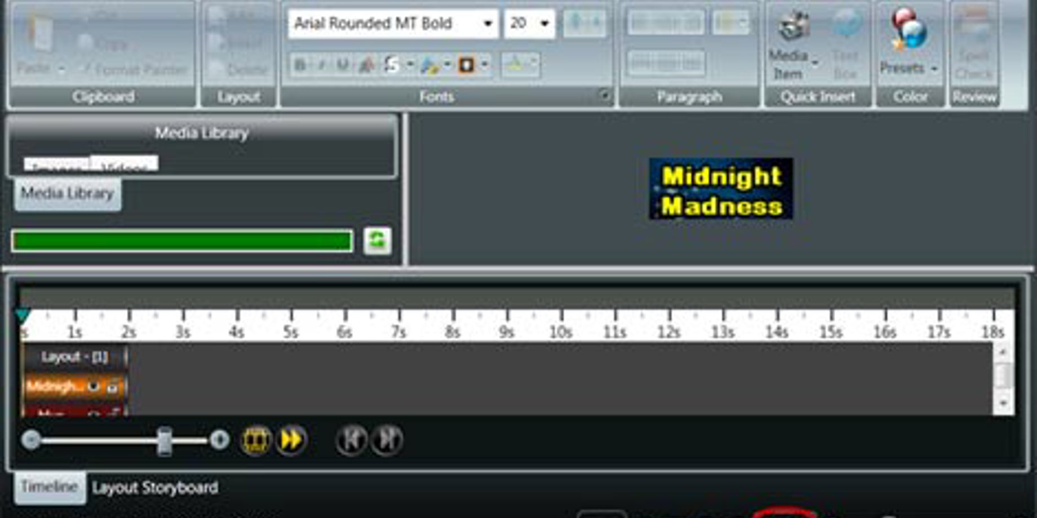
Task: Toggle lock on the Midnight layer
Action: (113, 386)
